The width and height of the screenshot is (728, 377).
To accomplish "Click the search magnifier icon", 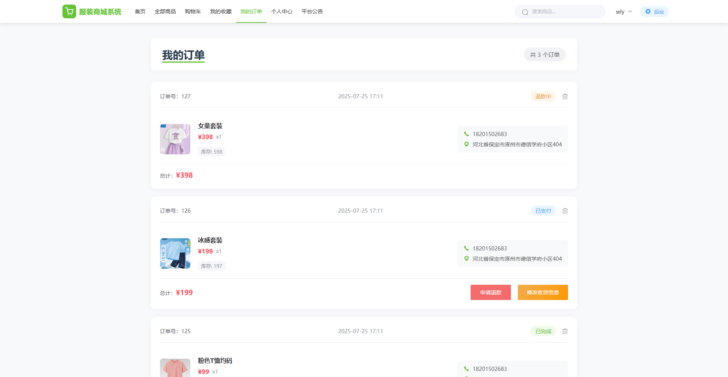I will coord(525,12).
